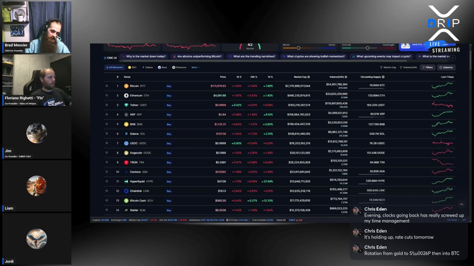Click Hyperliquid's 7d change 27.49%
Viewport: 474px width, 266px height.
(x=268, y=181)
